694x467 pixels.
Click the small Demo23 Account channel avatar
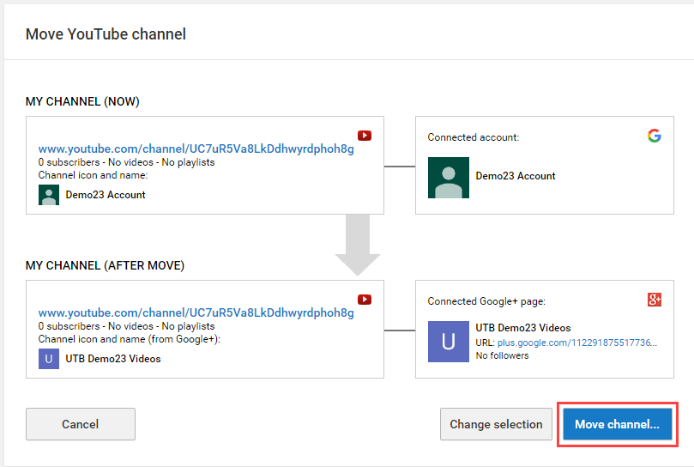coord(49,195)
